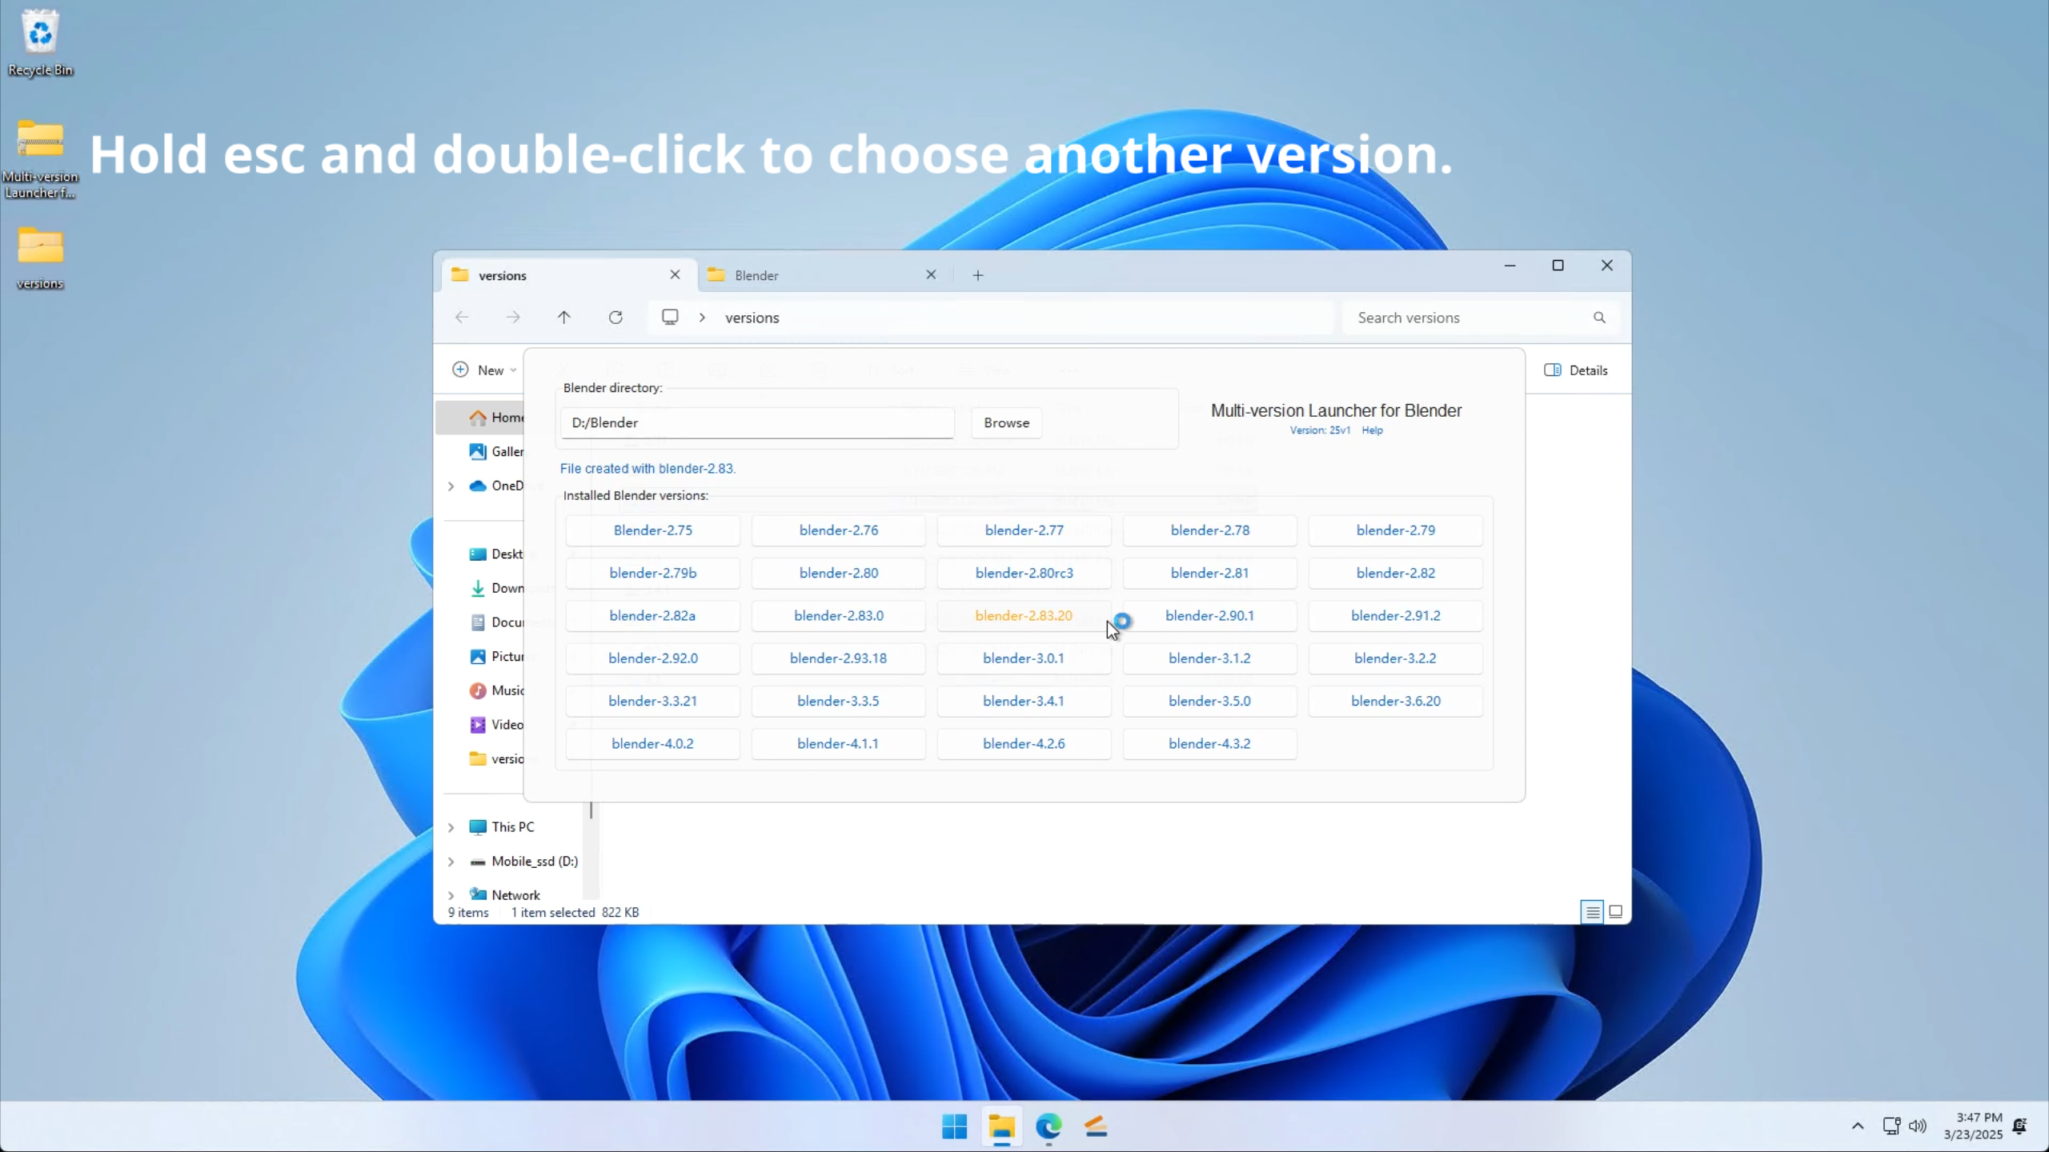Viewport: 2049px width, 1152px height.
Task: Go up one folder level
Action: pyautogui.click(x=564, y=318)
